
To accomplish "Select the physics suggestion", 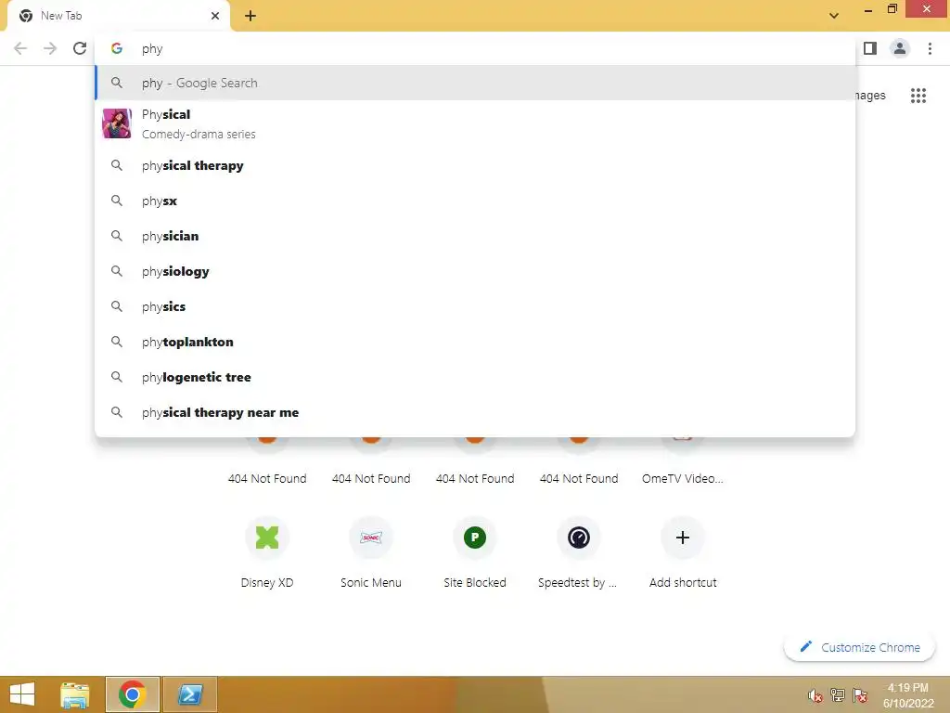I will [475, 306].
